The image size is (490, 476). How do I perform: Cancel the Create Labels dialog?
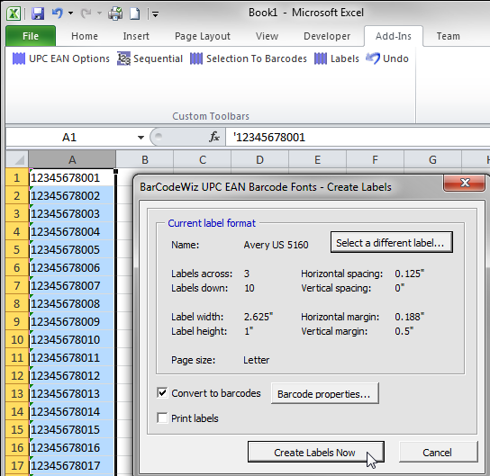pos(438,452)
